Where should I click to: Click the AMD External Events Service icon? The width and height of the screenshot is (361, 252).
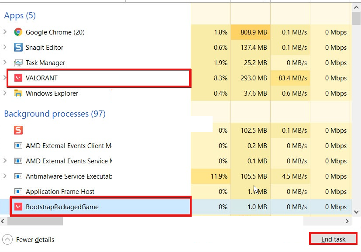(x=18, y=161)
